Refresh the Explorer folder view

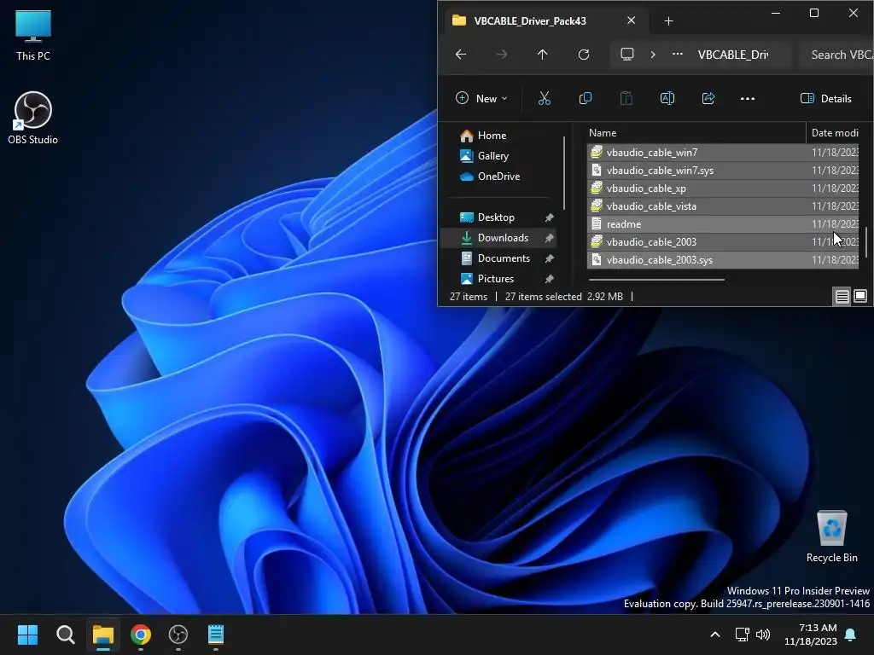click(x=584, y=55)
